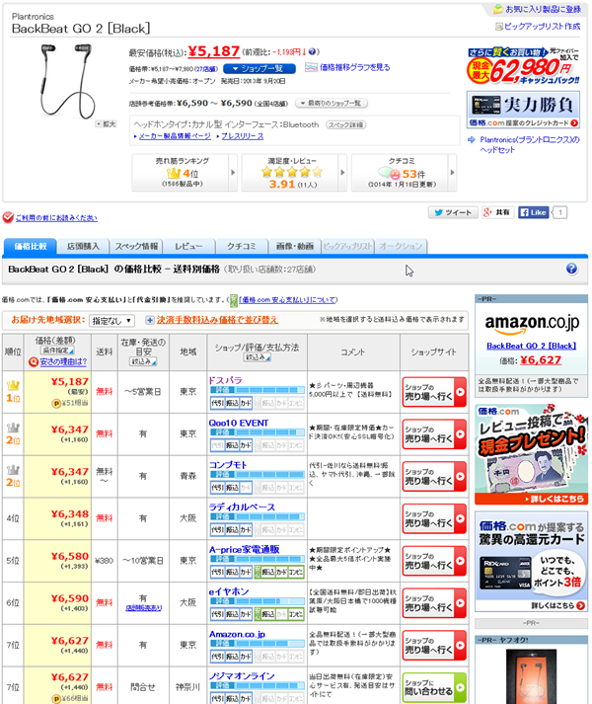Click the speech bubble クチコミ icon

(x=389, y=173)
